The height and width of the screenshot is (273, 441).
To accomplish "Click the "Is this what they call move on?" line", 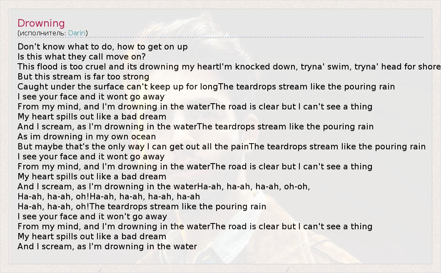I will pos(82,57).
